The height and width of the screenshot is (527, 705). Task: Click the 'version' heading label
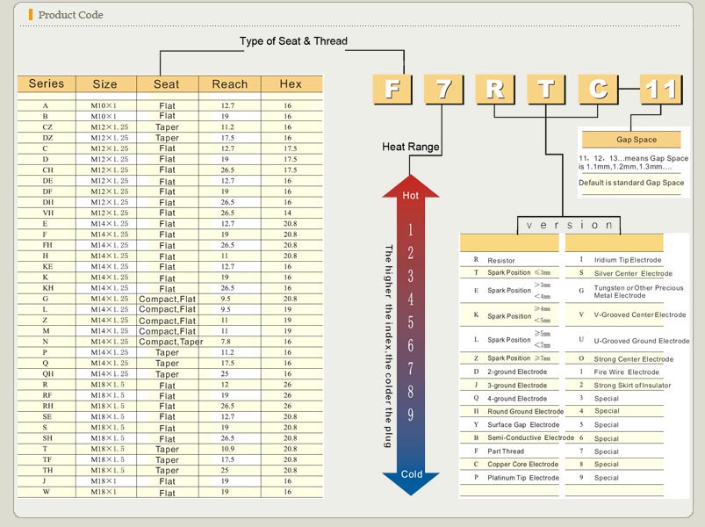pos(569,225)
